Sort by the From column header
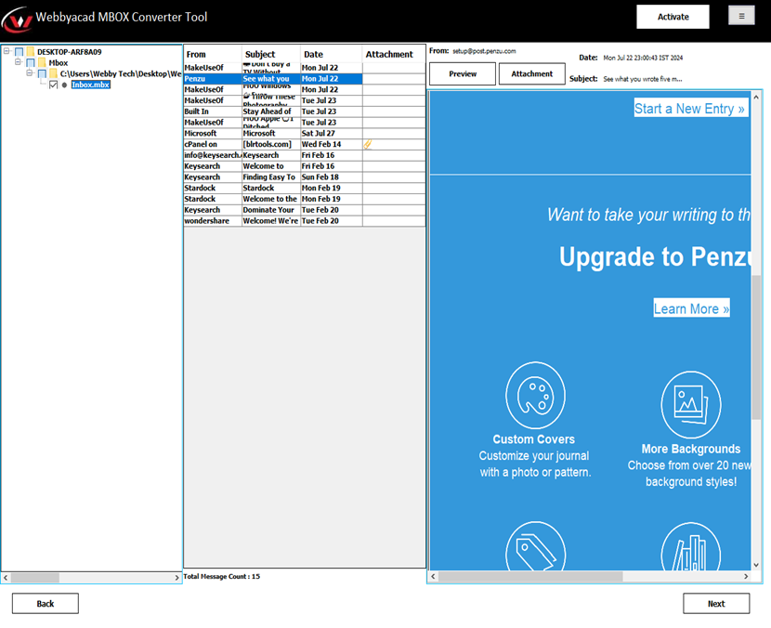 [x=213, y=54]
